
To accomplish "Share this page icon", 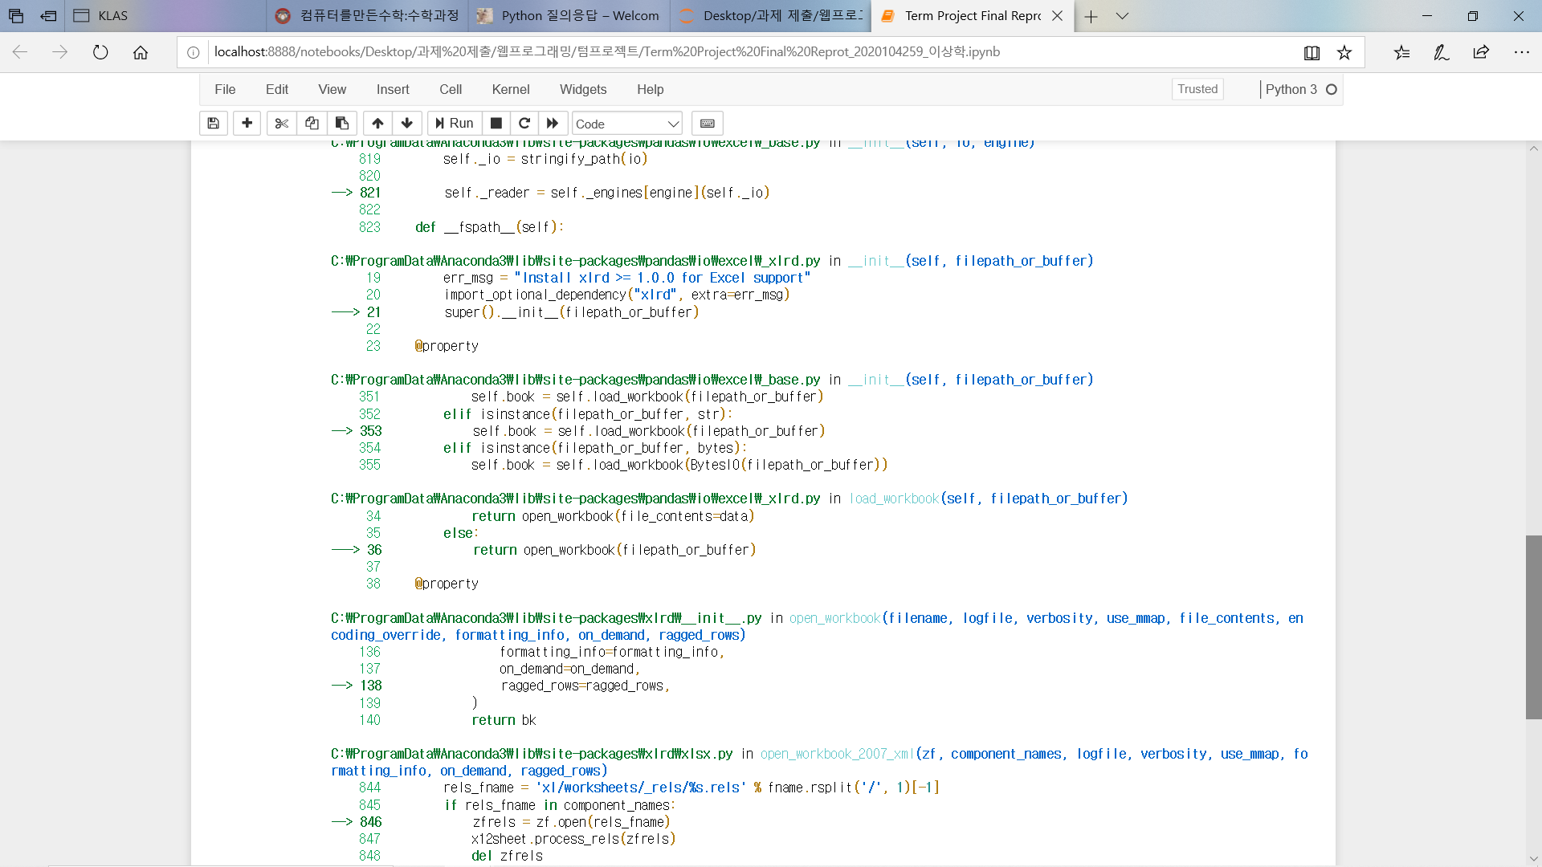I will click(x=1482, y=52).
